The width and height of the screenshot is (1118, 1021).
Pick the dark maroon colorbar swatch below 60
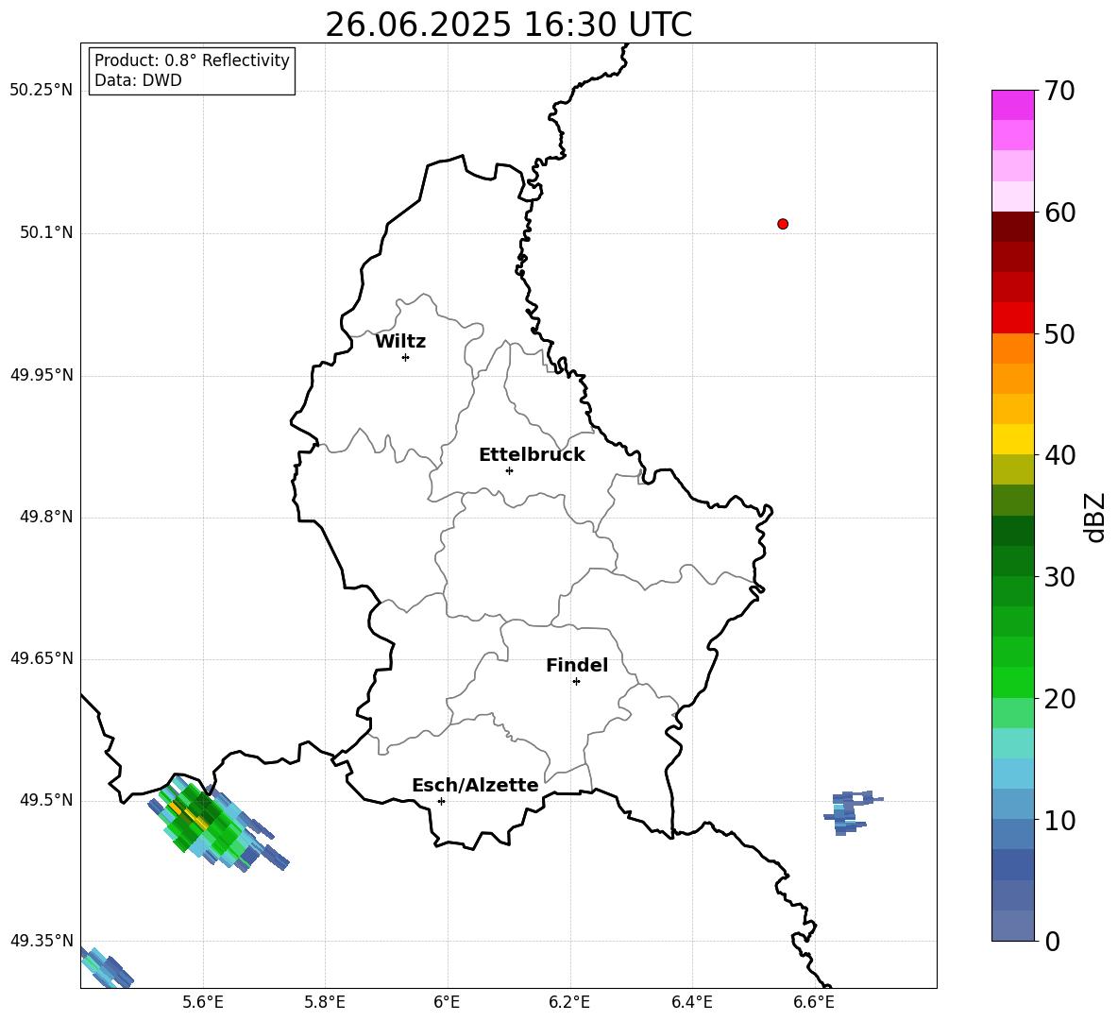1012,228
